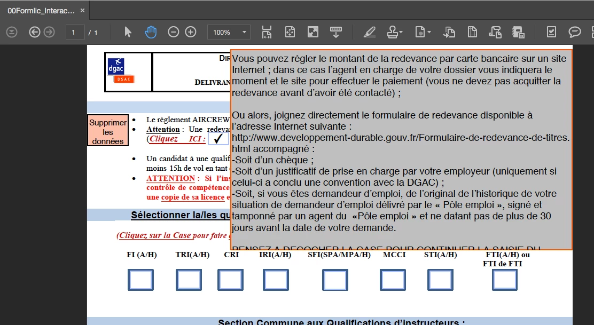Click the replace pages icon
The image size is (594, 325).
(495, 32)
